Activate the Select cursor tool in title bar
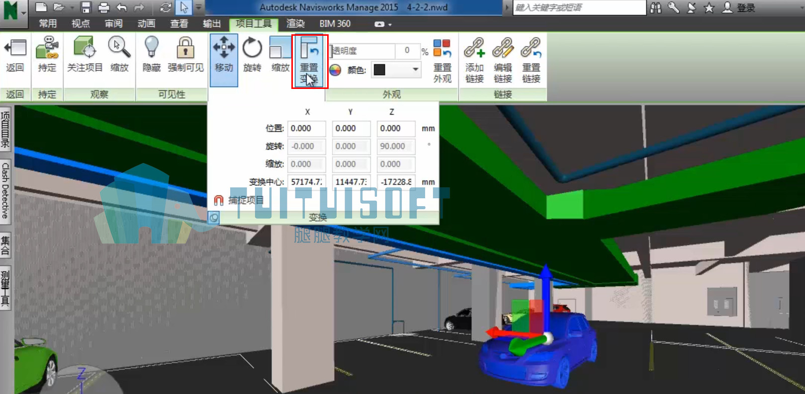 (184, 7)
